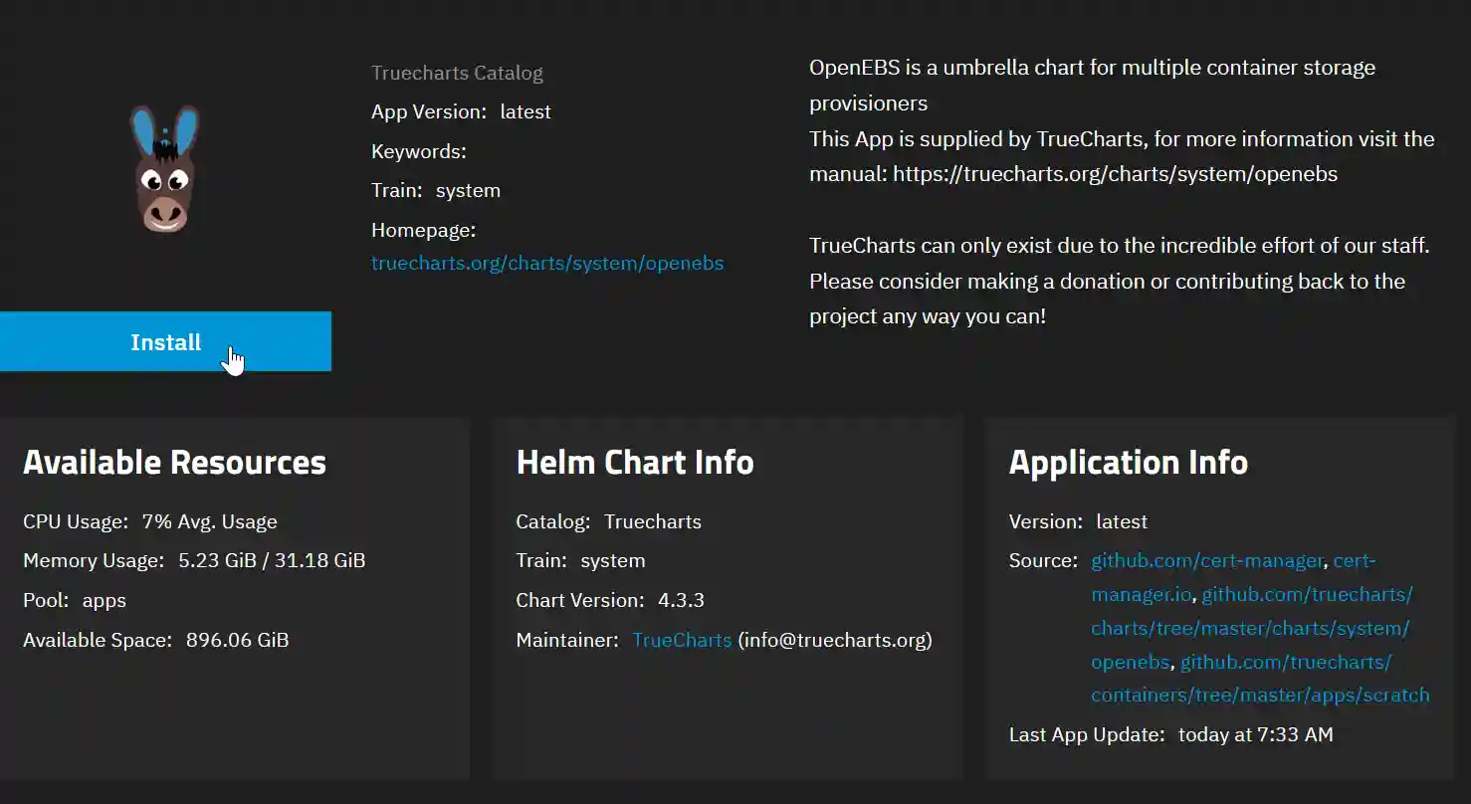Click the Train system value
This screenshot has height=804, width=1471.
(x=468, y=190)
